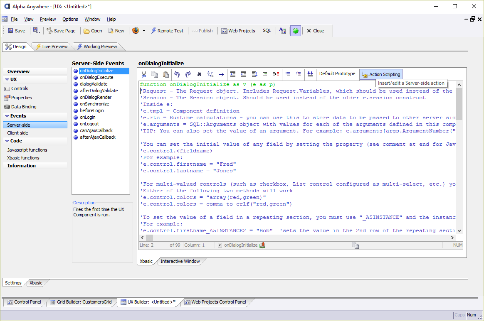Image resolution: width=484 pixels, height=321 pixels.
Task: Click the Cut scissors icon in code editor
Action: pos(144,74)
